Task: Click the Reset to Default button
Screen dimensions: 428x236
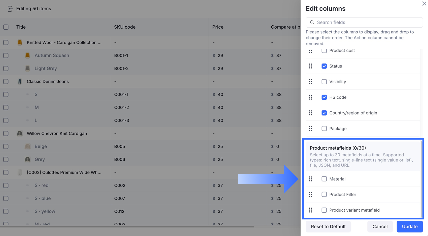Action: tap(328, 226)
